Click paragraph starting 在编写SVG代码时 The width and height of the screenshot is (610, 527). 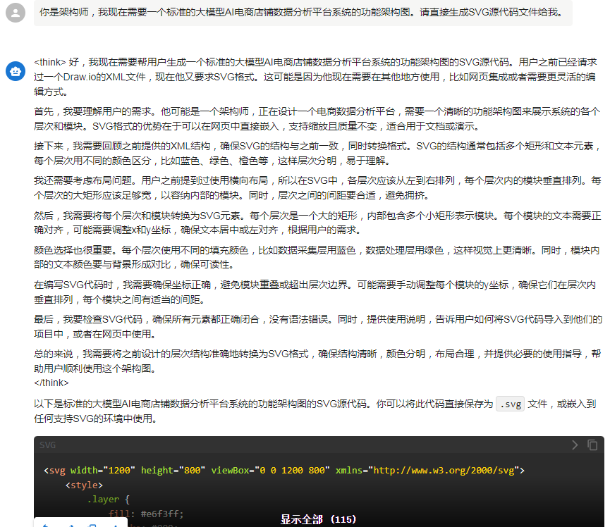coord(315,292)
